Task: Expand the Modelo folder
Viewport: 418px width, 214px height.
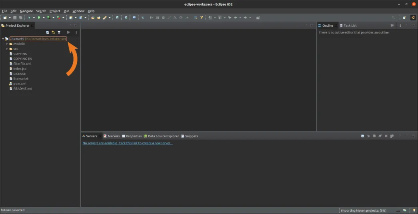Action: point(7,44)
